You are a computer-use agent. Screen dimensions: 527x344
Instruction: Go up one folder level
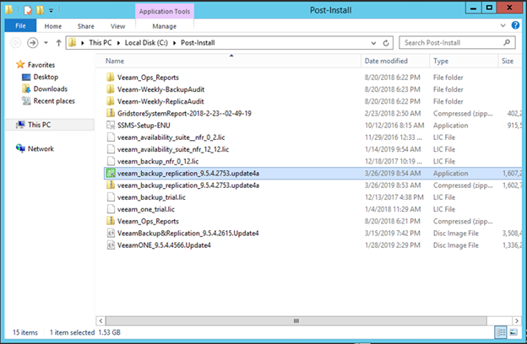pyautogui.click(x=58, y=43)
